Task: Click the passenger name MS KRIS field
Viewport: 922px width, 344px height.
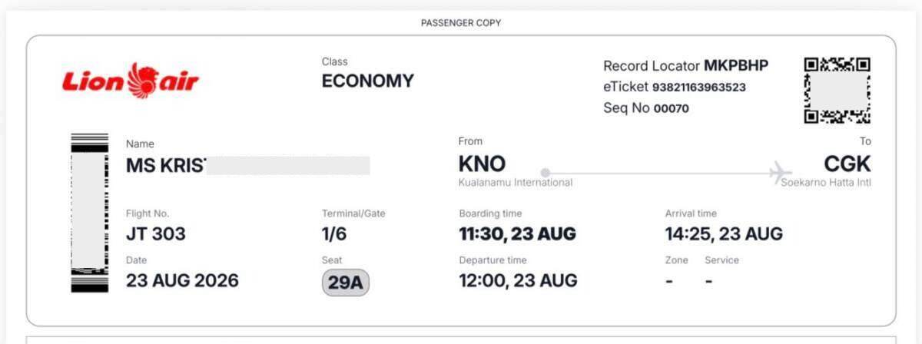Action: tap(248, 165)
